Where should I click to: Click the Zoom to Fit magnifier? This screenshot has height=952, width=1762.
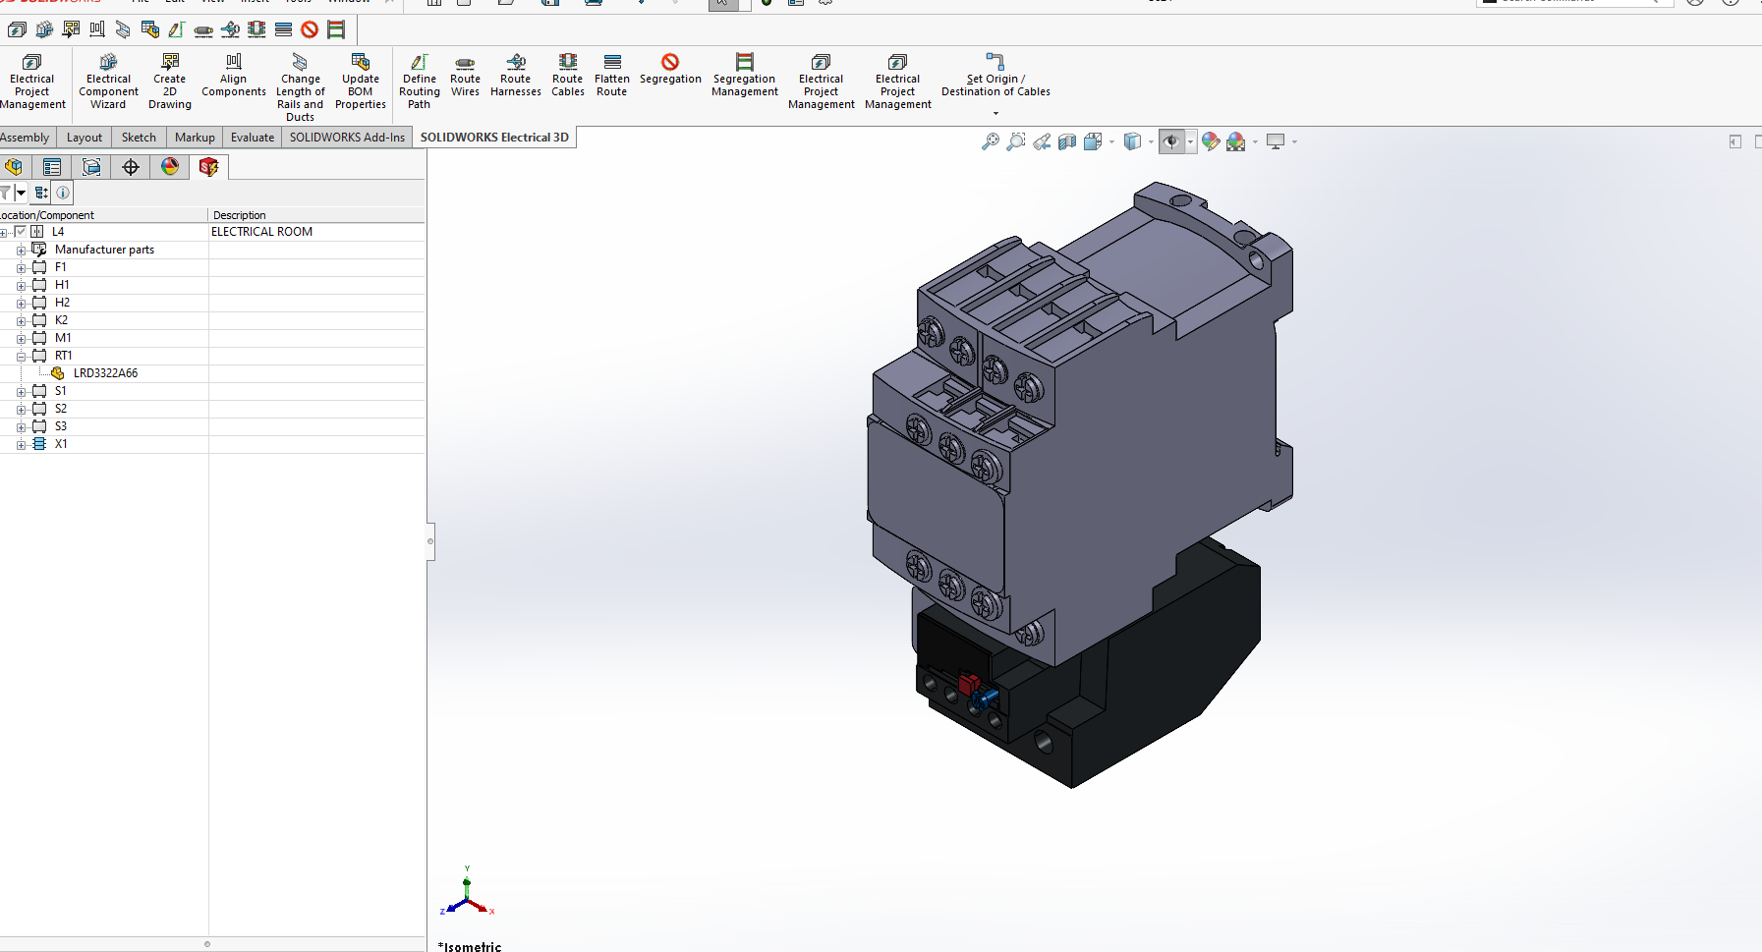click(x=990, y=141)
